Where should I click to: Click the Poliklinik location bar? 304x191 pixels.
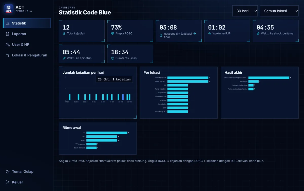(x=178, y=100)
